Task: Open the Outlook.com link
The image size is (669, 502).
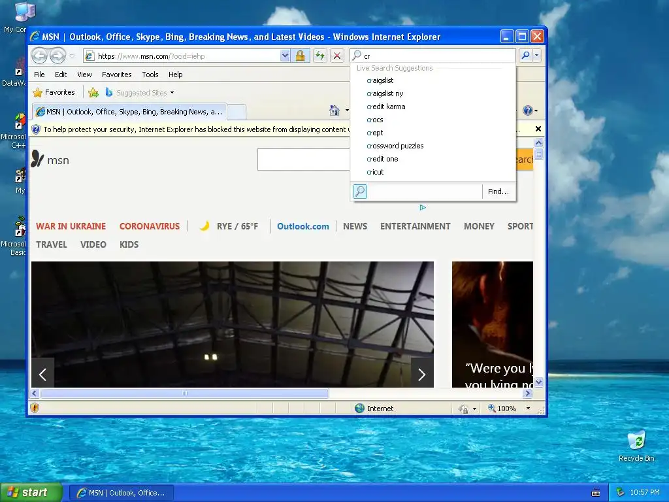Action: click(303, 226)
